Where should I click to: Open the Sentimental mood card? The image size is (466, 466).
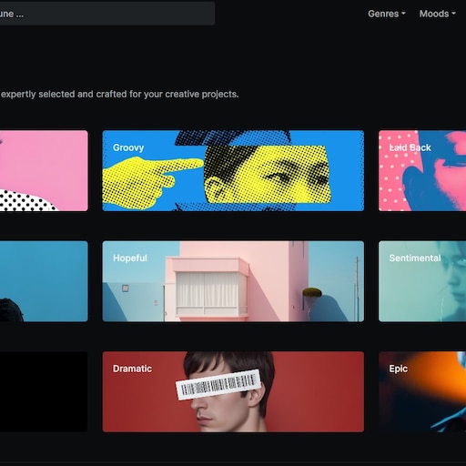[x=422, y=281]
